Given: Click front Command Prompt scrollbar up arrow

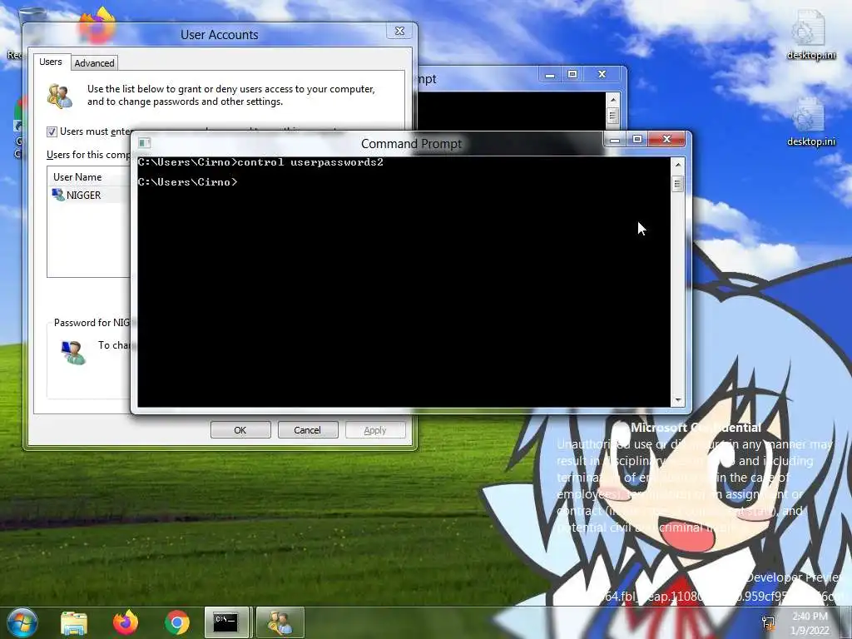Looking at the screenshot, I should click(x=677, y=164).
